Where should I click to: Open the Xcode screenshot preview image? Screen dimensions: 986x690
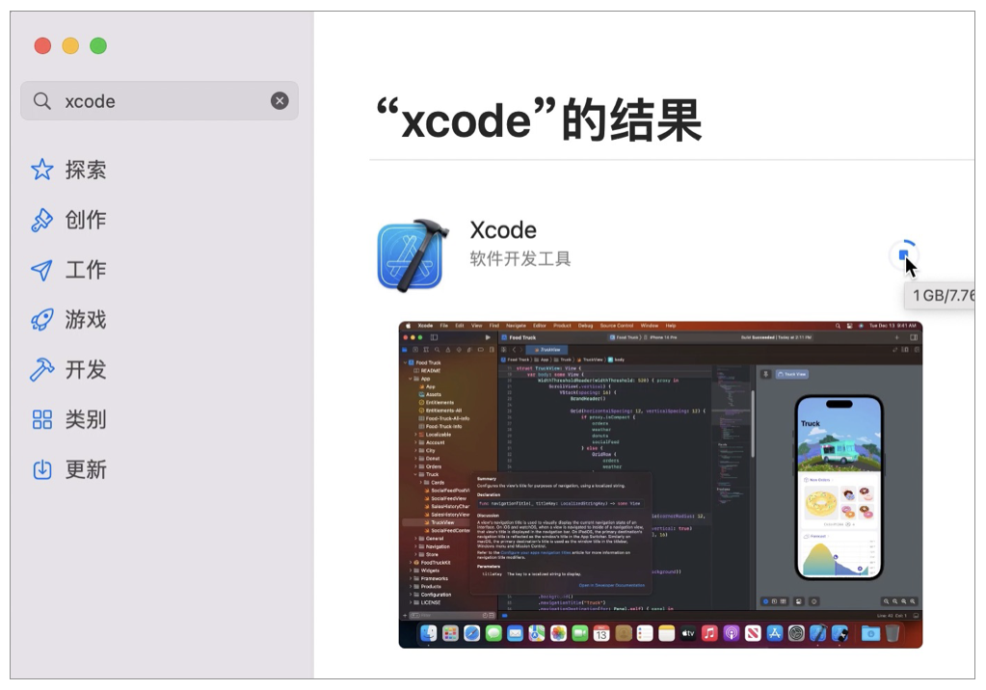[x=660, y=485]
